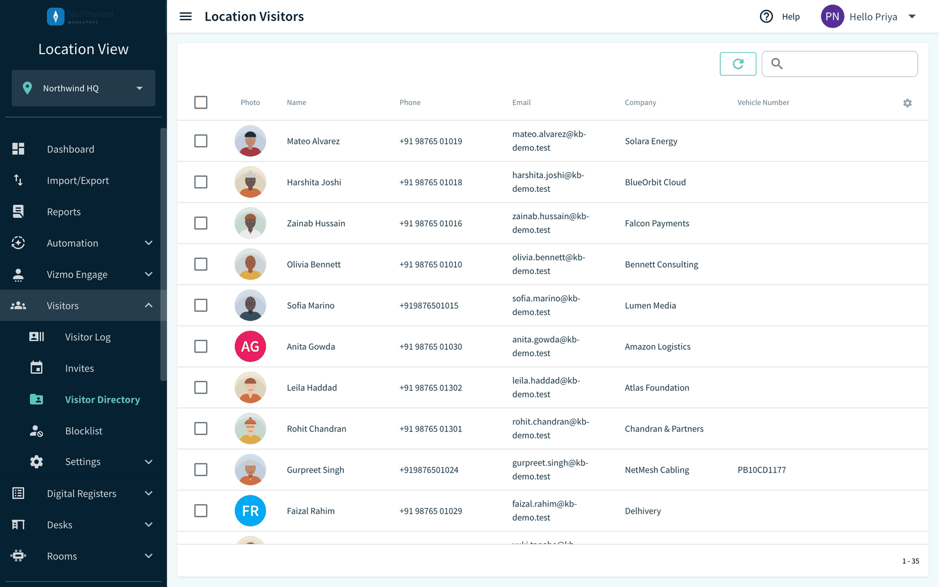The height and width of the screenshot is (587, 939).
Task: Open the Northwind HQ location dropdown
Action: pos(83,88)
